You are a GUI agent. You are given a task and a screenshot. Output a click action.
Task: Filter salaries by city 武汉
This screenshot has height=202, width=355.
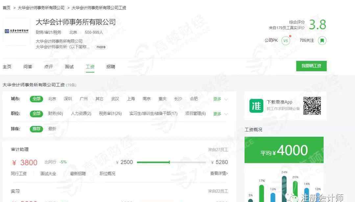pos(115,99)
